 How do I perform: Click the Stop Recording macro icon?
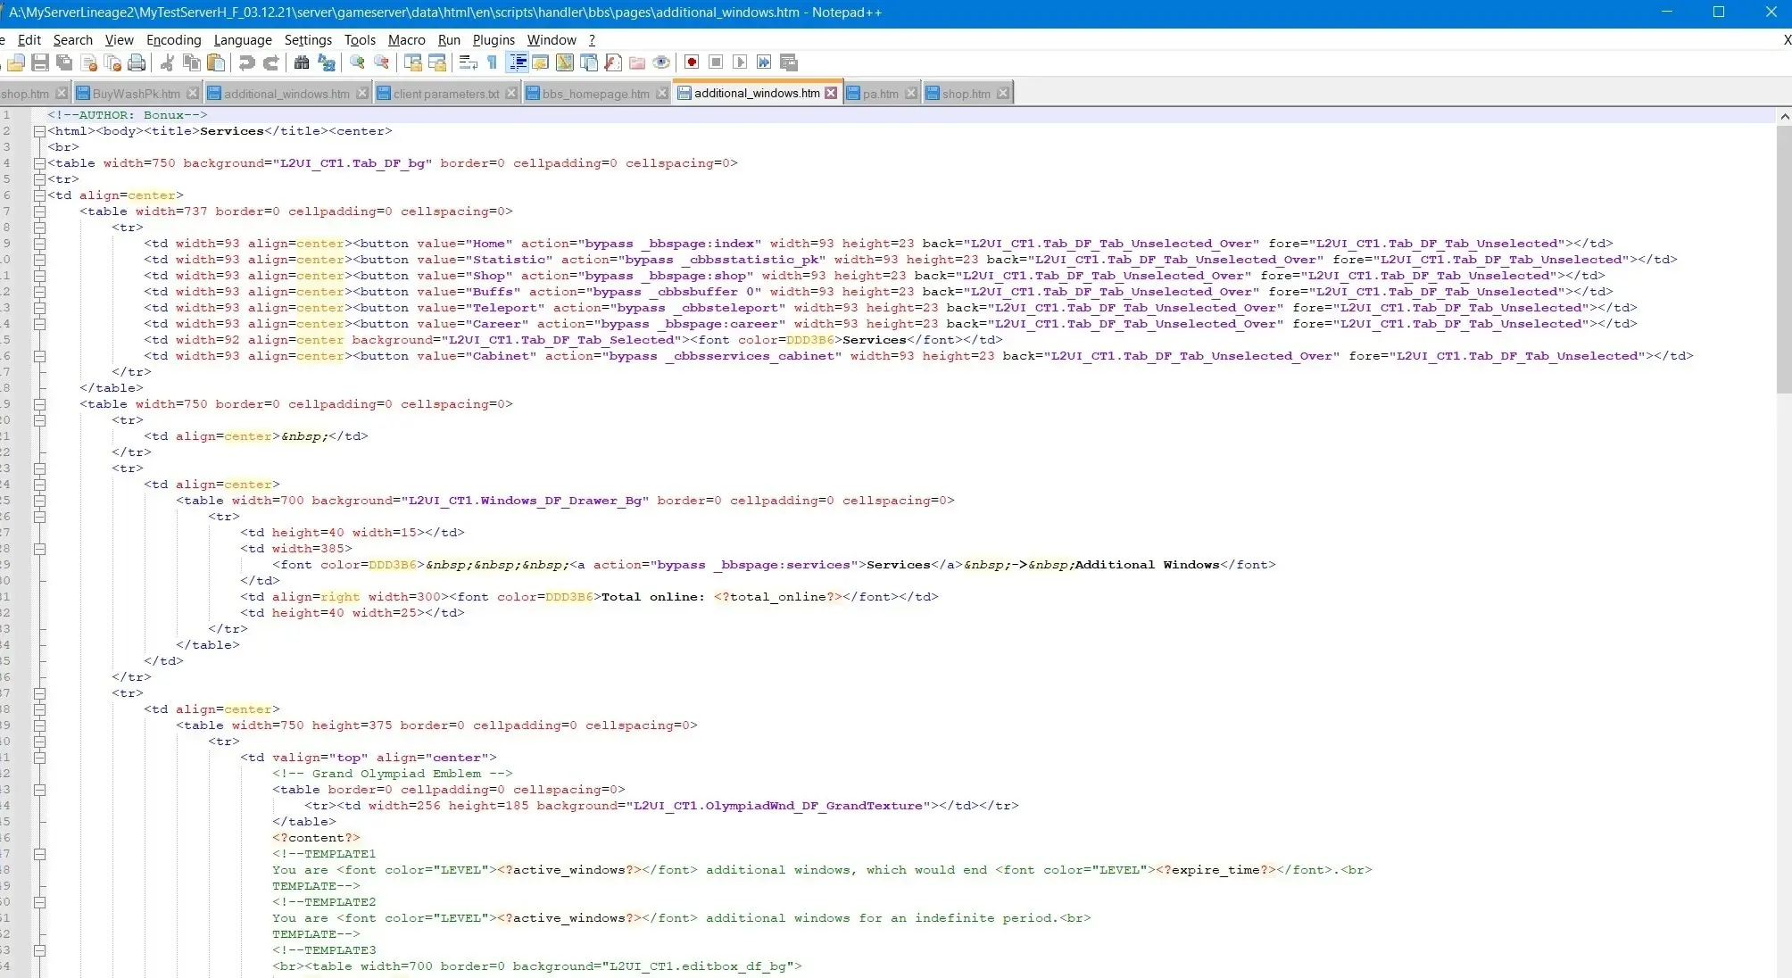[715, 62]
